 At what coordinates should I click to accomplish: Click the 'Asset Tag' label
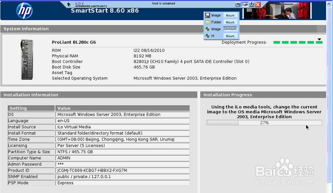(x=62, y=73)
